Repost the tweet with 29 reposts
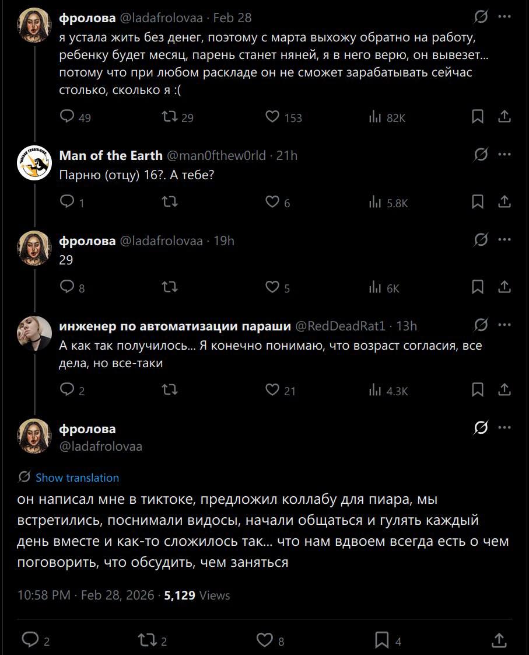The height and width of the screenshot is (655, 529). coord(169,117)
